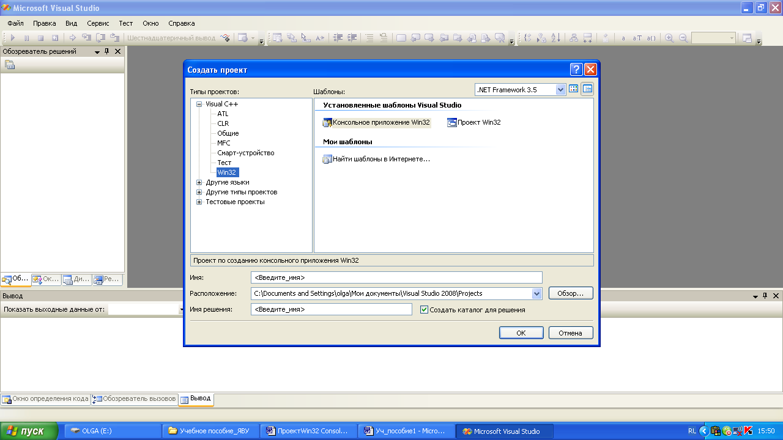Expand the Другие типы проектов node
783x440 pixels.
click(x=199, y=192)
